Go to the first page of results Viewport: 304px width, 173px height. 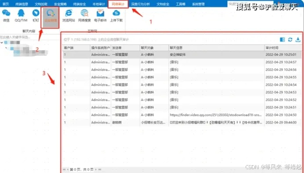pyautogui.click(x=64, y=170)
